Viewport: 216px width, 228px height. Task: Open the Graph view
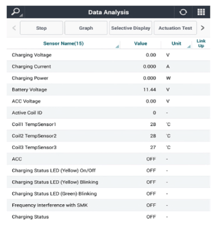(86, 28)
